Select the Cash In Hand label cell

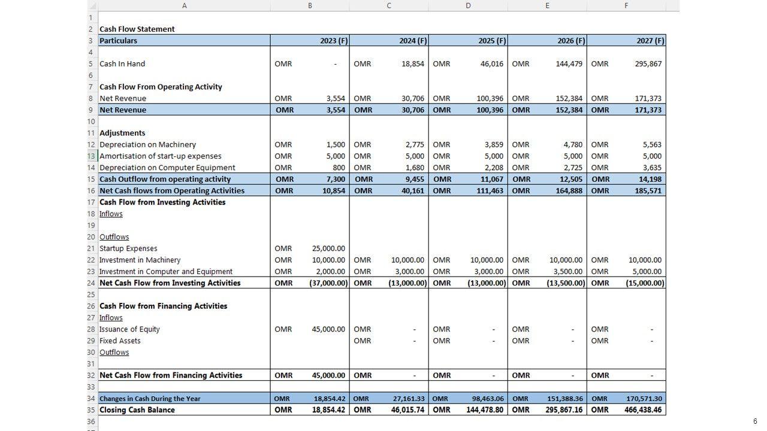(122, 63)
